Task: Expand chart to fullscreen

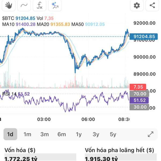Action: (x=151, y=134)
